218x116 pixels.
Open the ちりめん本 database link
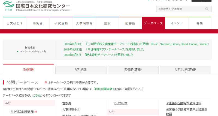[121, 103]
